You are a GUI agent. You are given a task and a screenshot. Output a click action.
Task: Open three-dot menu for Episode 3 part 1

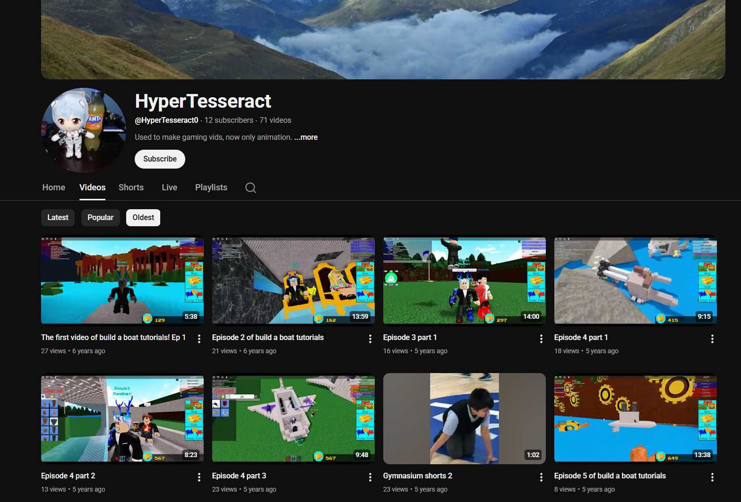click(541, 339)
